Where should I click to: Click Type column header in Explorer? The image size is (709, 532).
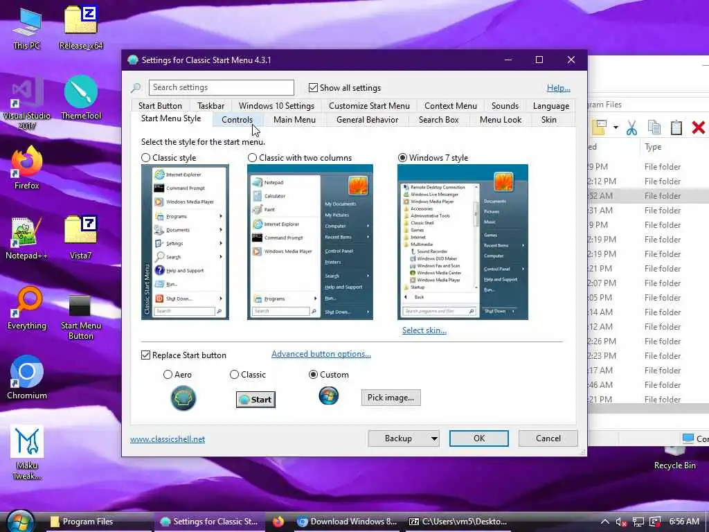coord(653,147)
